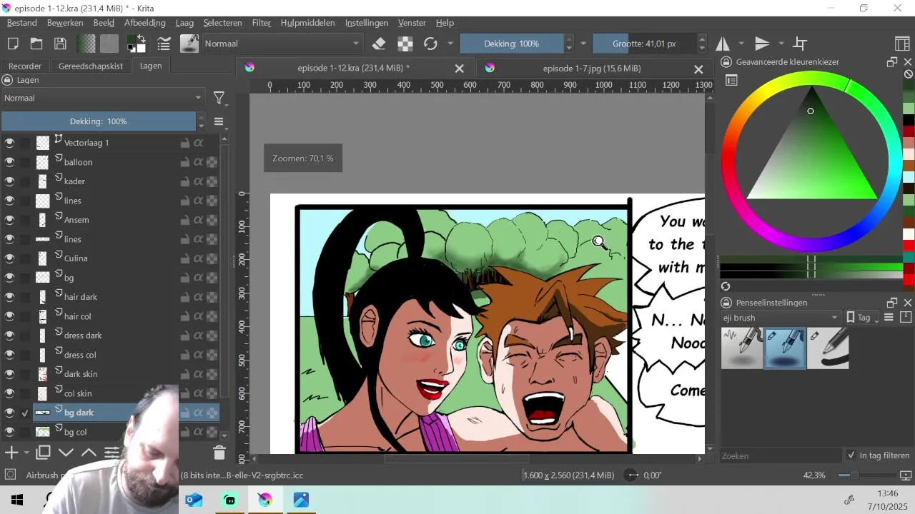Click the layer Dekking 100% slider
Screen dimensions: 915x514
click(x=99, y=121)
